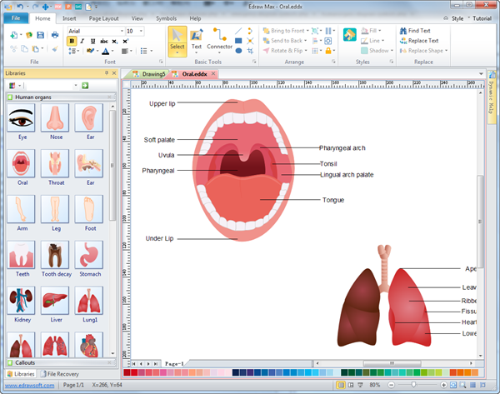Toggle underline text formatting

click(92, 41)
